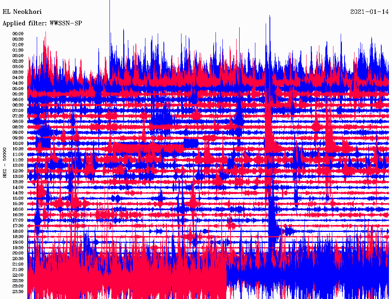Select the 23:00 time label
392x299 pixels.
pos(18,286)
